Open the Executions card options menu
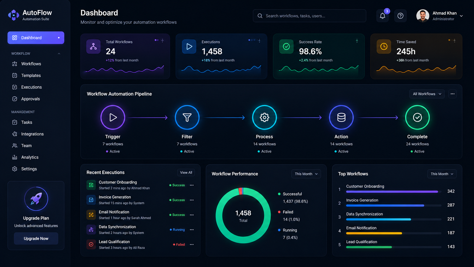The image size is (474, 267). click(259, 40)
